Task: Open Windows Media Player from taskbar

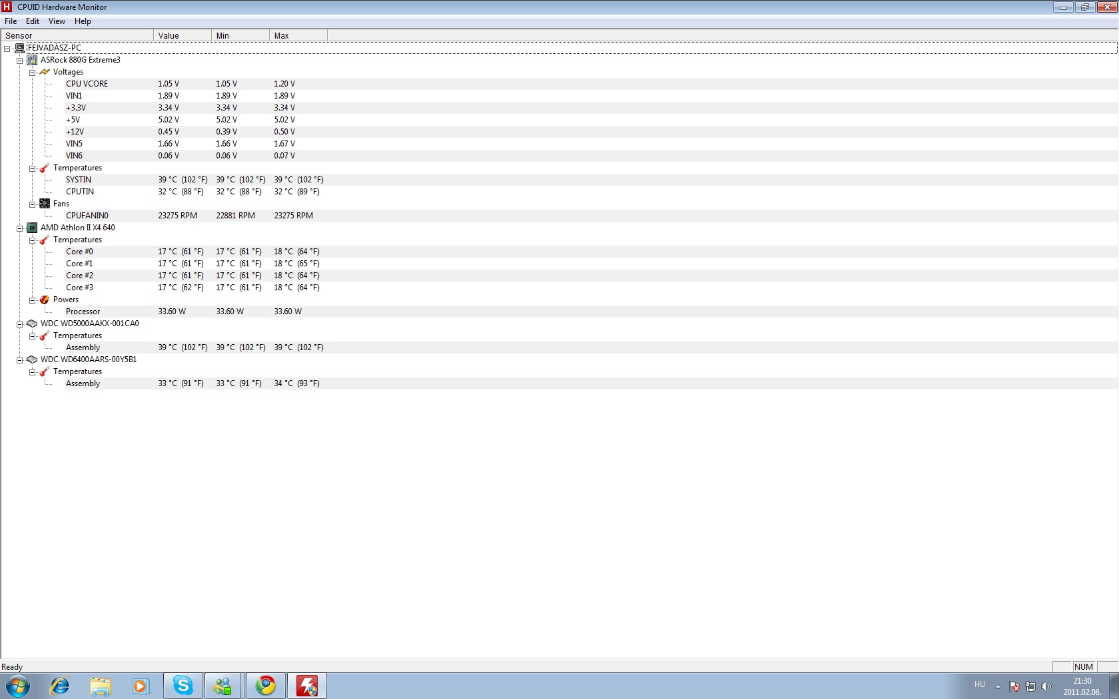Action: [x=141, y=686]
